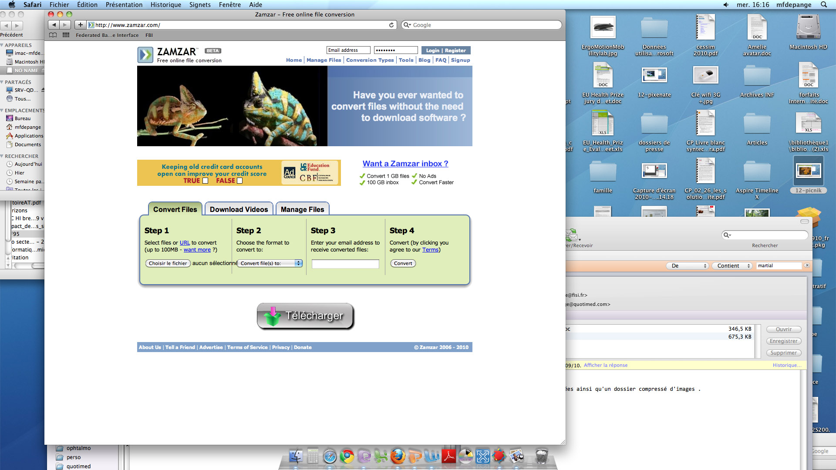836x470 pixels.
Task: Click the Spotlight magnifier in menu bar
Action: tap(823, 5)
